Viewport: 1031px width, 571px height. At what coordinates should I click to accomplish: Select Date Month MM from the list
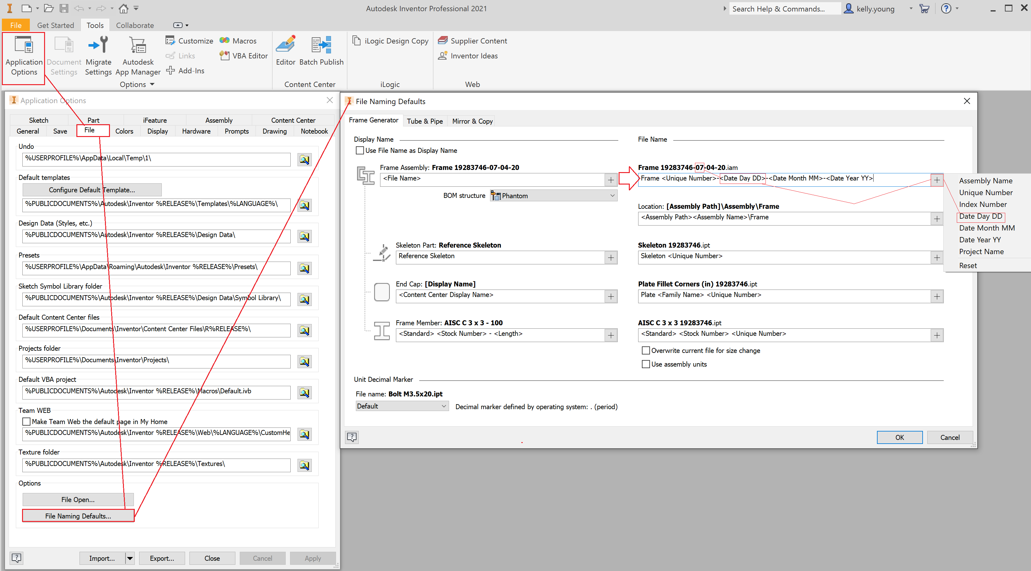(987, 228)
